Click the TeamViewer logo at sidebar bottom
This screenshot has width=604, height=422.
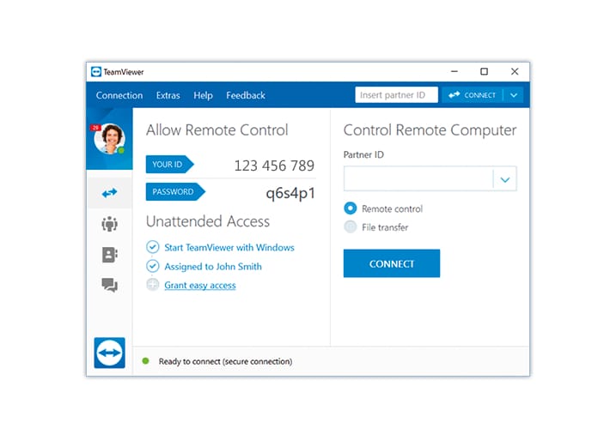[x=109, y=353]
